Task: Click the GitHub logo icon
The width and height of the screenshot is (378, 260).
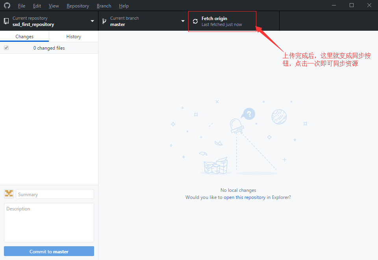Action: 7,5
